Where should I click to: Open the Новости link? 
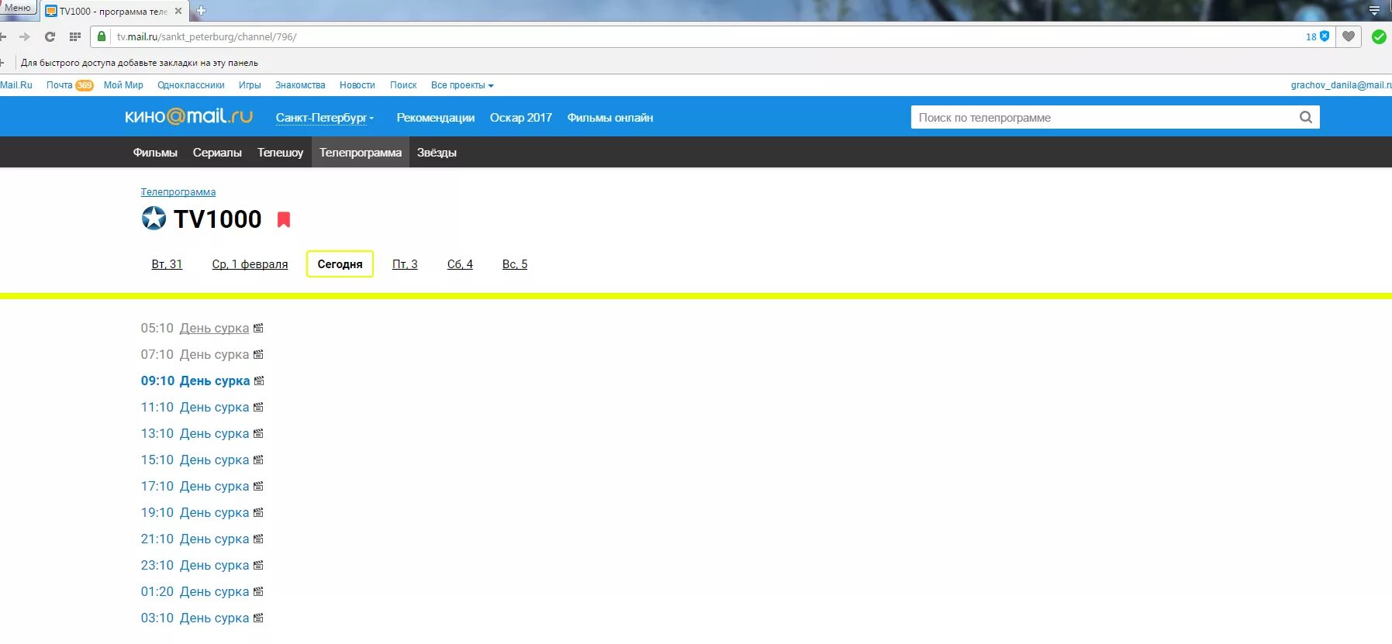point(357,85)
